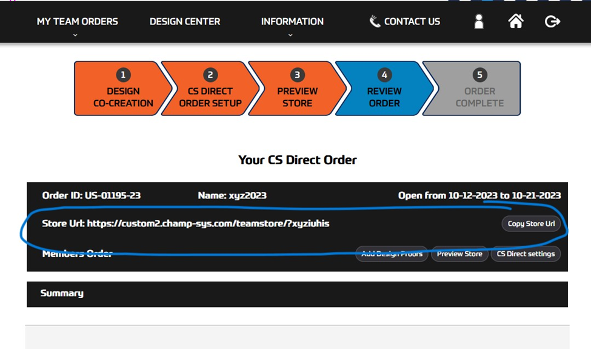Image resolution: width=591 pixels, height=349 pixels.
Task: Copy the store URL with button
Action: [531, 223]
